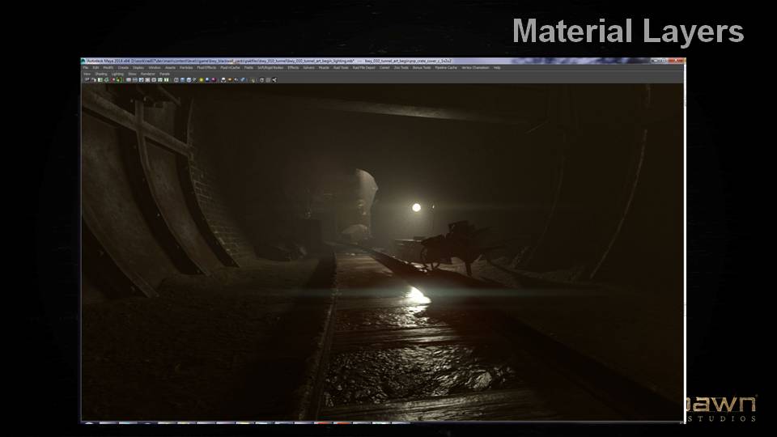Open the viewport Shading menu
Viewport: 777px width, 437px height.
pyautogui.click(x=101, y=74)
